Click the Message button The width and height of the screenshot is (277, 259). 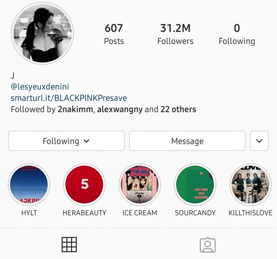pyautogui.click(x=187, y=141)
